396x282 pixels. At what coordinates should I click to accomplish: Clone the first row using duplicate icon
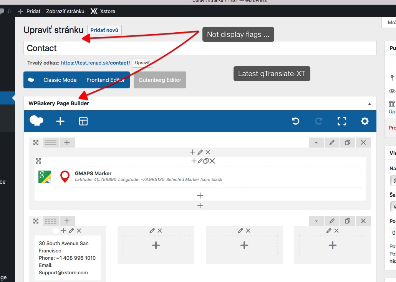[348, 143]
